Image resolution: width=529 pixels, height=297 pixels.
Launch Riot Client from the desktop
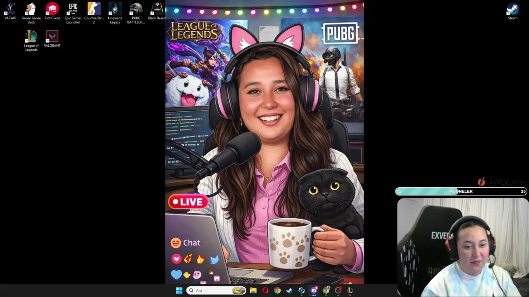(52, 11)
